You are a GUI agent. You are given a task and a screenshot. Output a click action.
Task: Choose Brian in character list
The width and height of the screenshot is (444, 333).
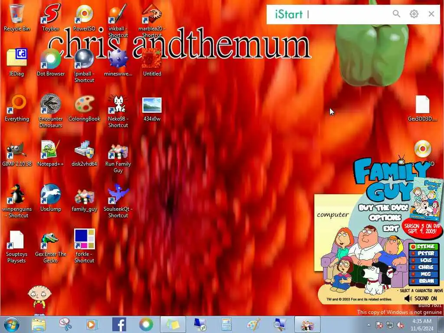424,281
